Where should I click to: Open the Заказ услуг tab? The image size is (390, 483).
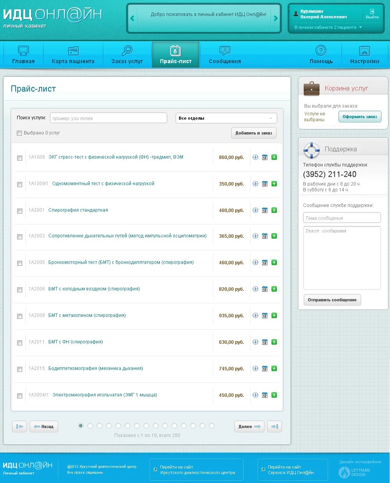[x=127, y=55]
